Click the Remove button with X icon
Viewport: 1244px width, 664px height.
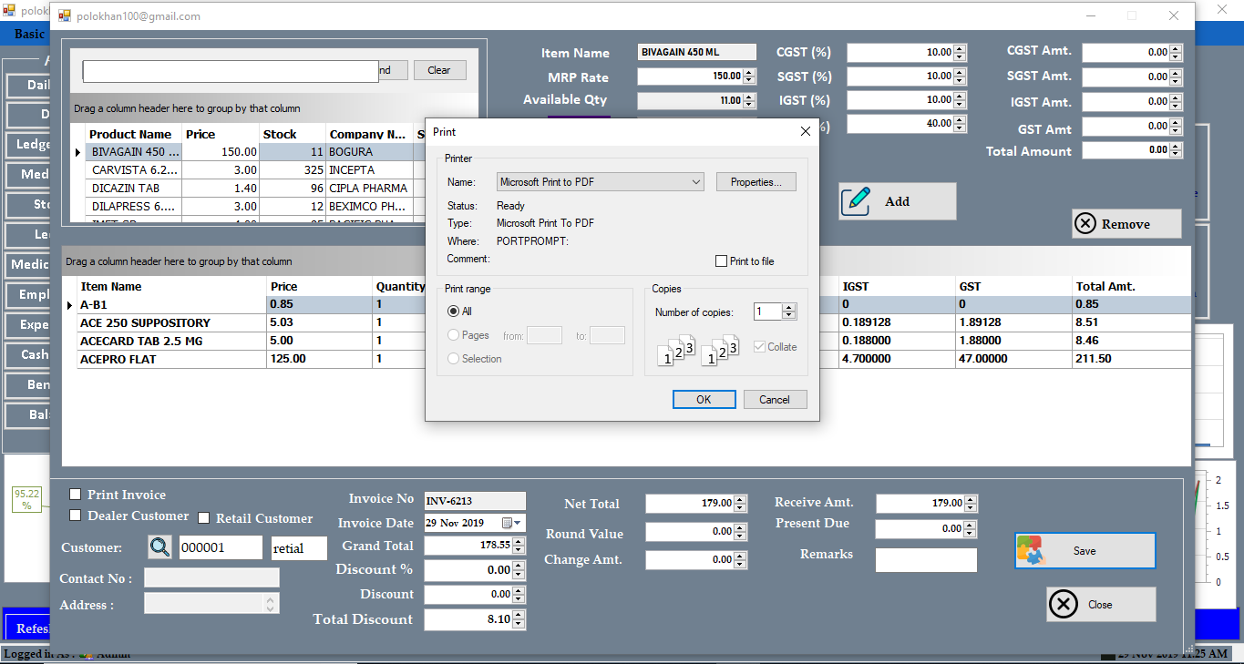(x=1126, y=224)
